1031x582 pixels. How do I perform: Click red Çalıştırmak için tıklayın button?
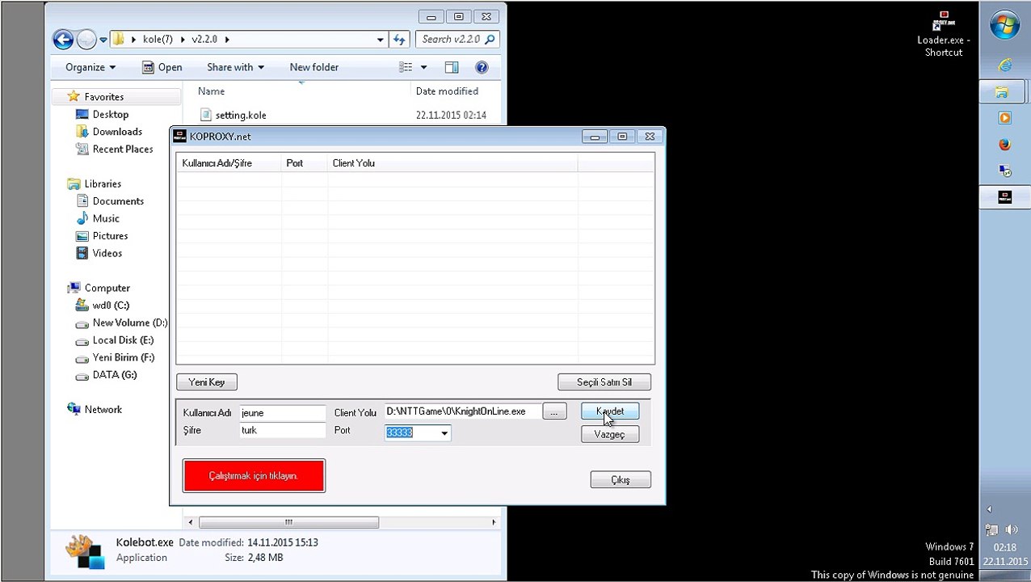pyautogui.click(x=254, y=476)
